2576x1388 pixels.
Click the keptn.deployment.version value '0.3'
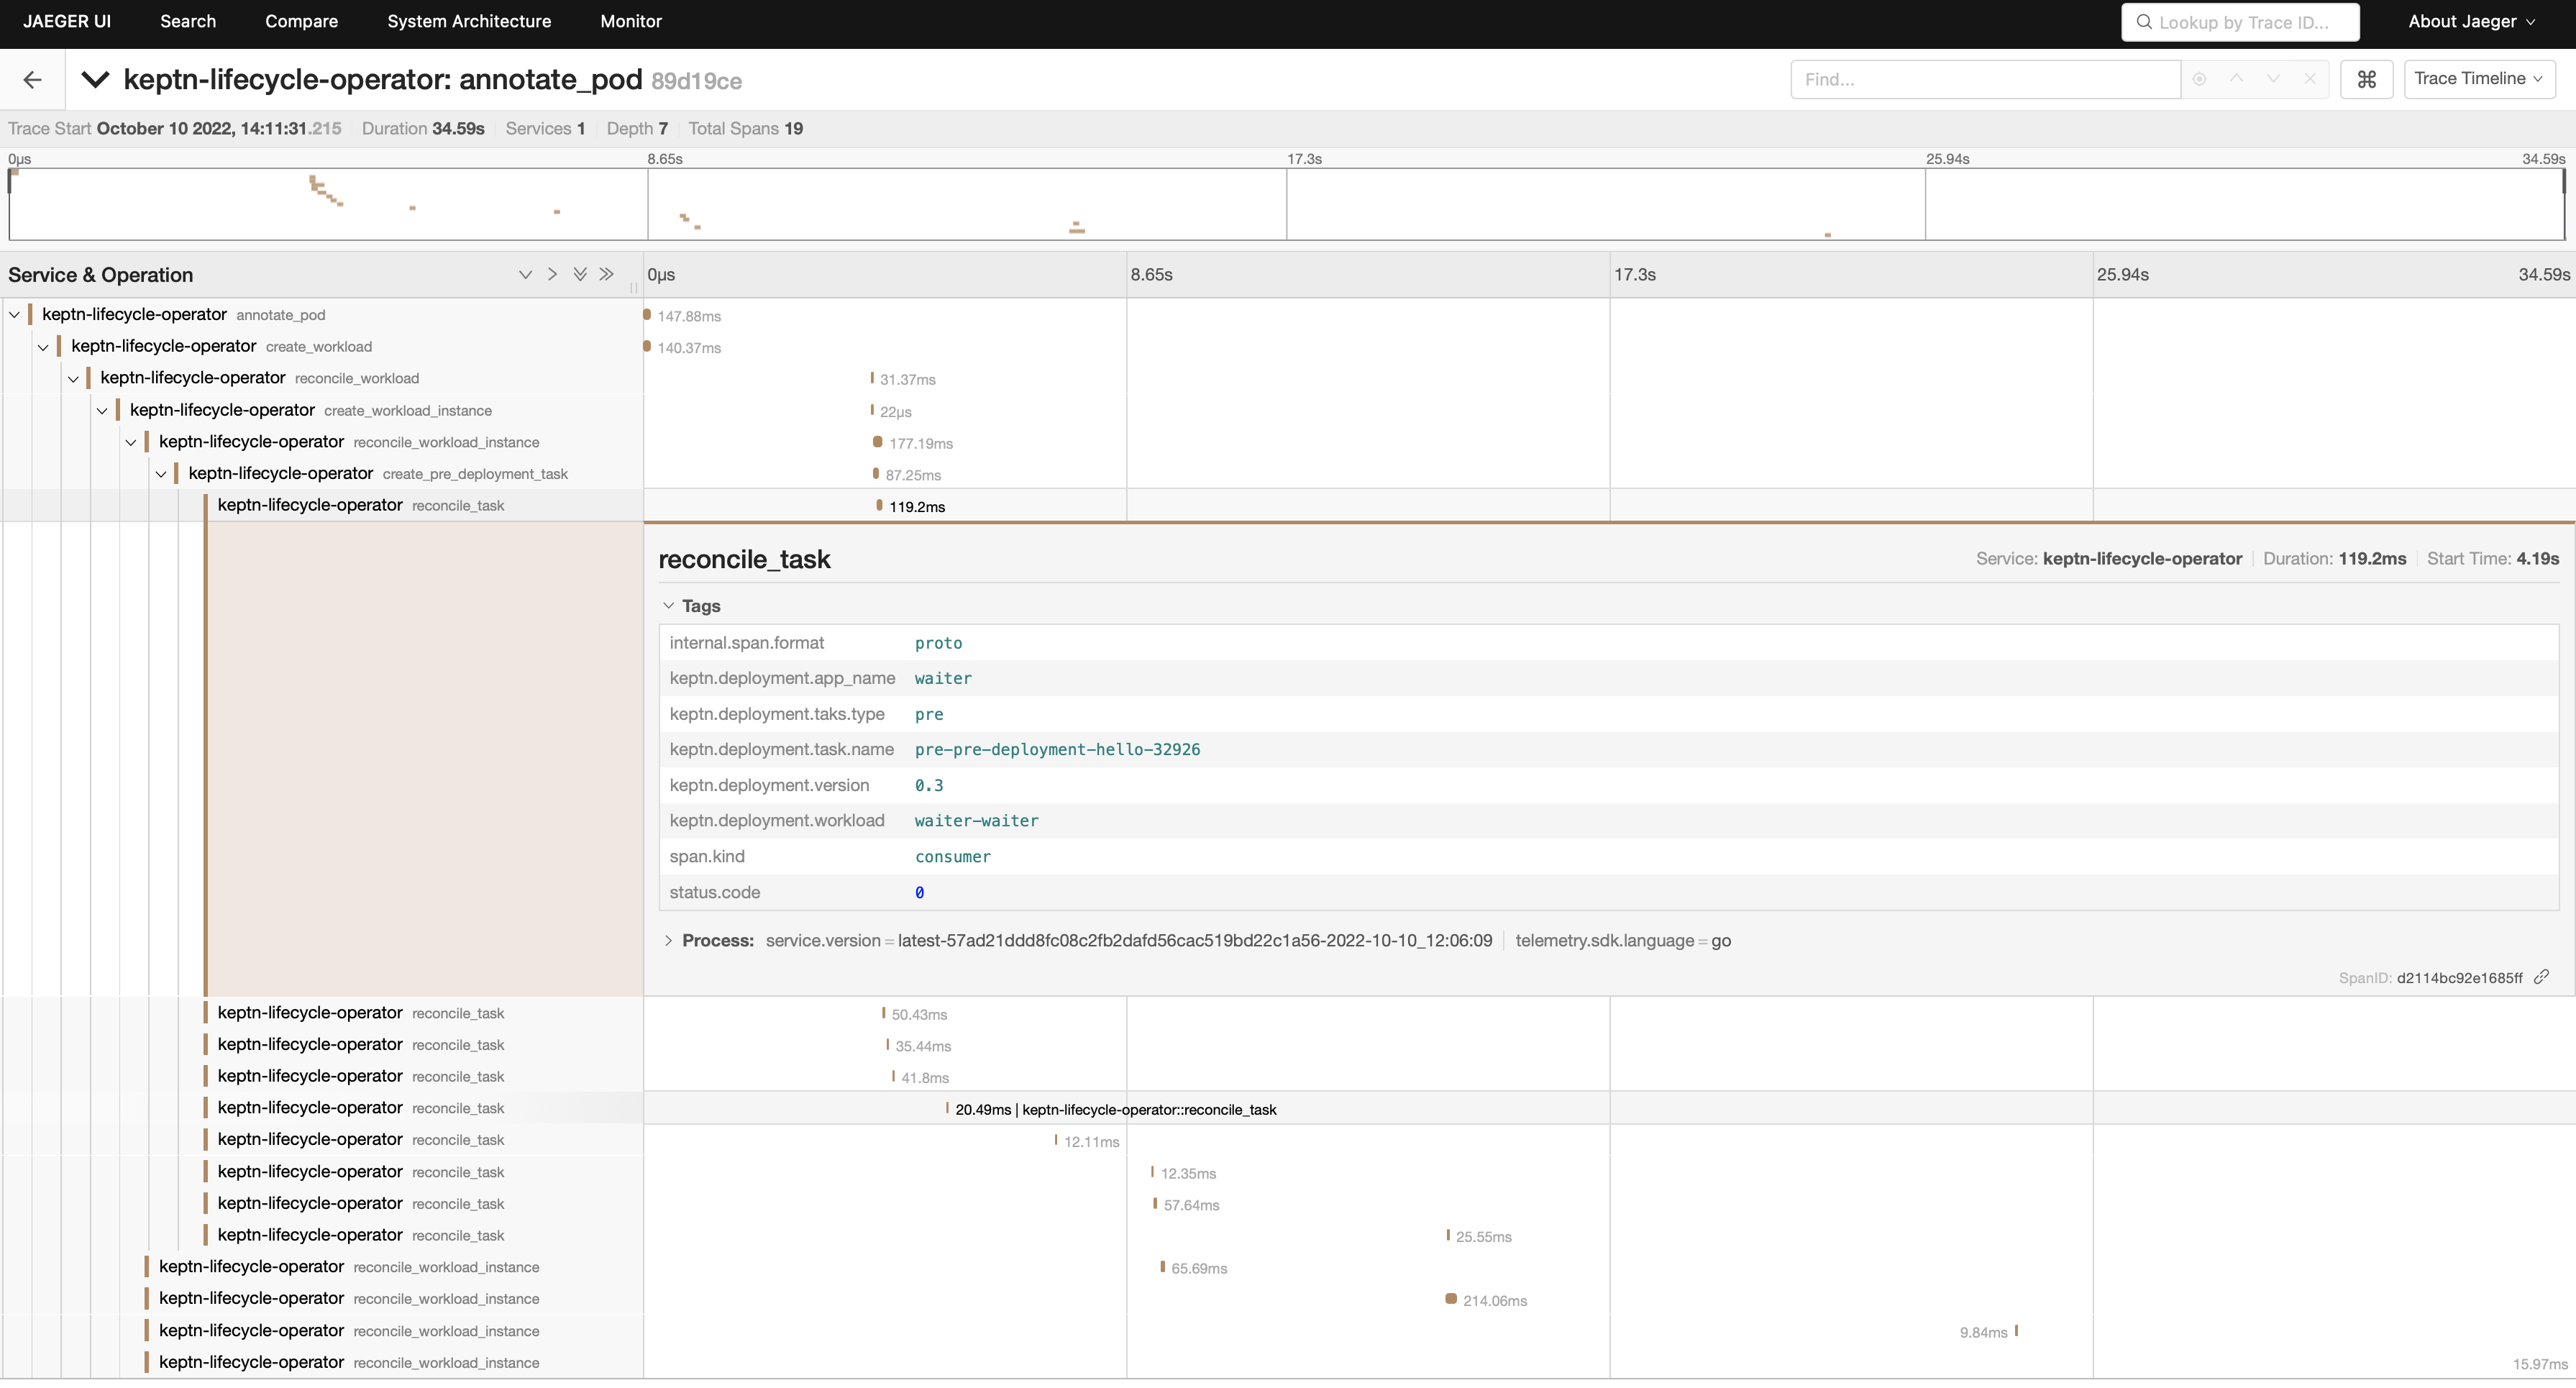(929, 786)
